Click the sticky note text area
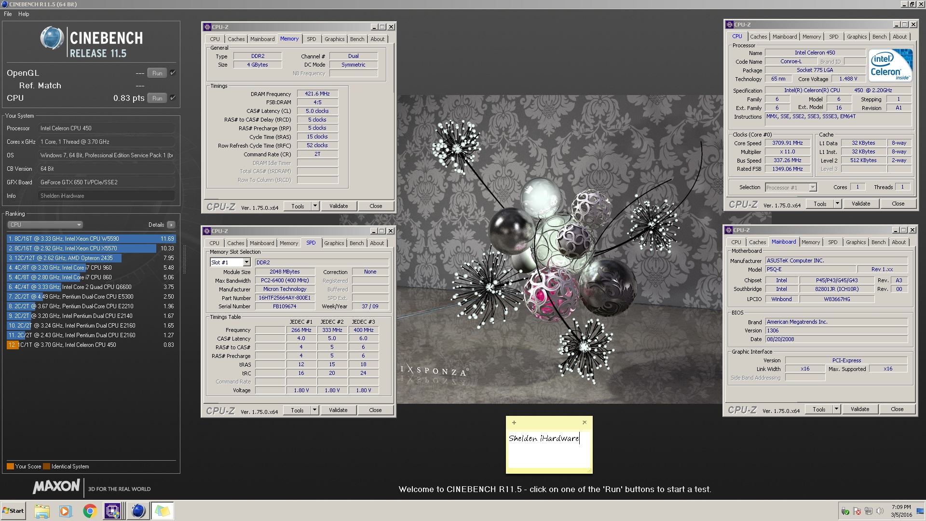This screenshot has height=521, width=926. [x=549, y=449]
